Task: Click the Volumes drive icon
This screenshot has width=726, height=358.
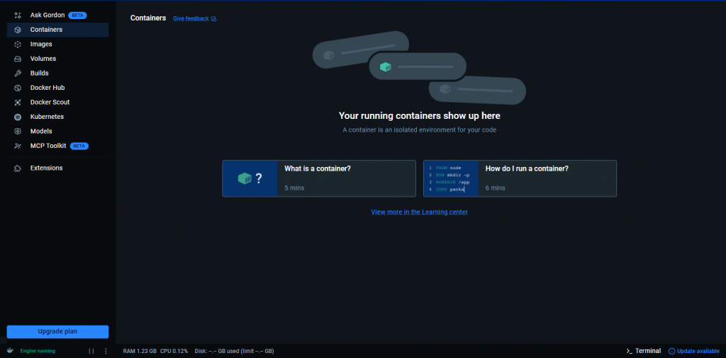Action: click(x=18, y=59)
